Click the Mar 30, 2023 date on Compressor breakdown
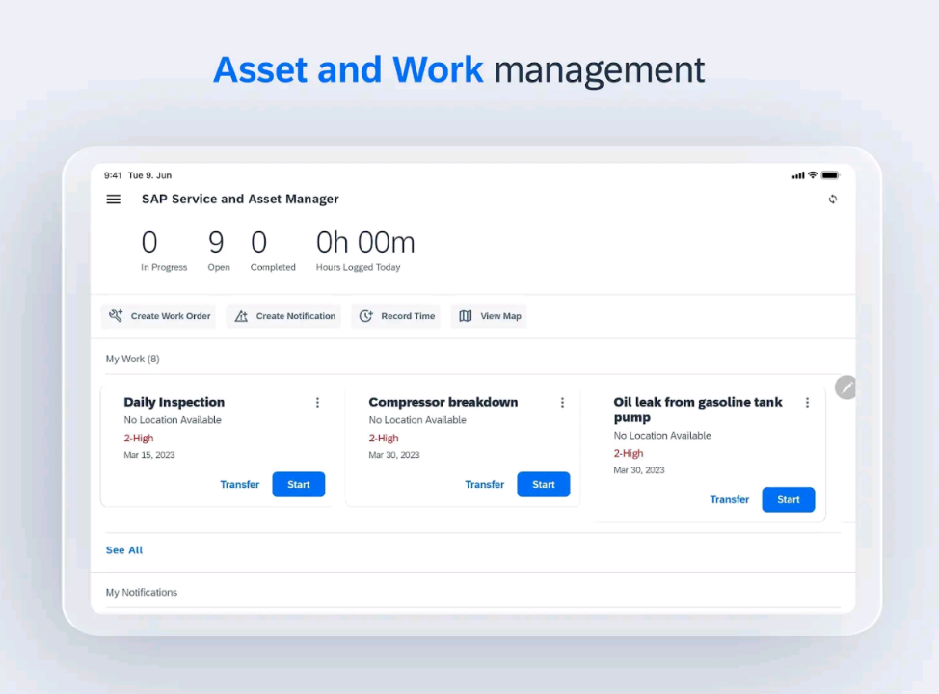The image size is (939, 694). tap(394, 455)
